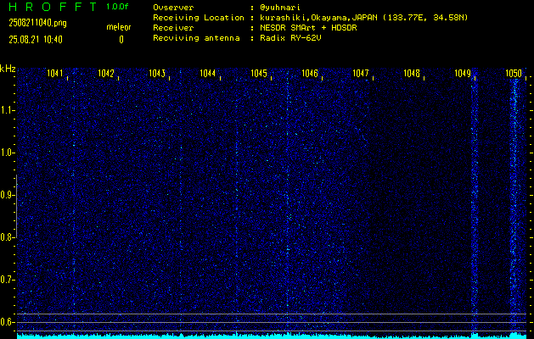Click the 0.9 kHz frequency label
The width and height of the screenshot is (534, 339).
pos(6,195)
